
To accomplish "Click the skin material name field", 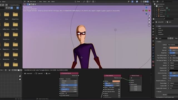I will [x=163, y=38].
